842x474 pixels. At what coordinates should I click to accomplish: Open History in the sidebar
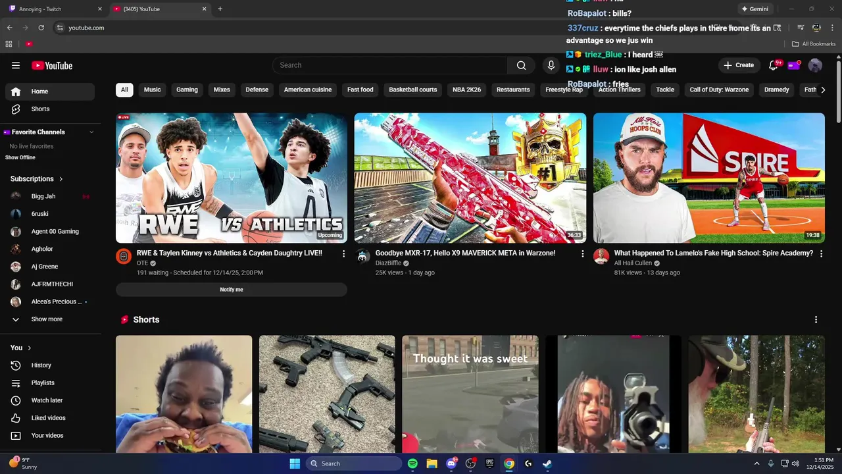(x=50, y=365)
